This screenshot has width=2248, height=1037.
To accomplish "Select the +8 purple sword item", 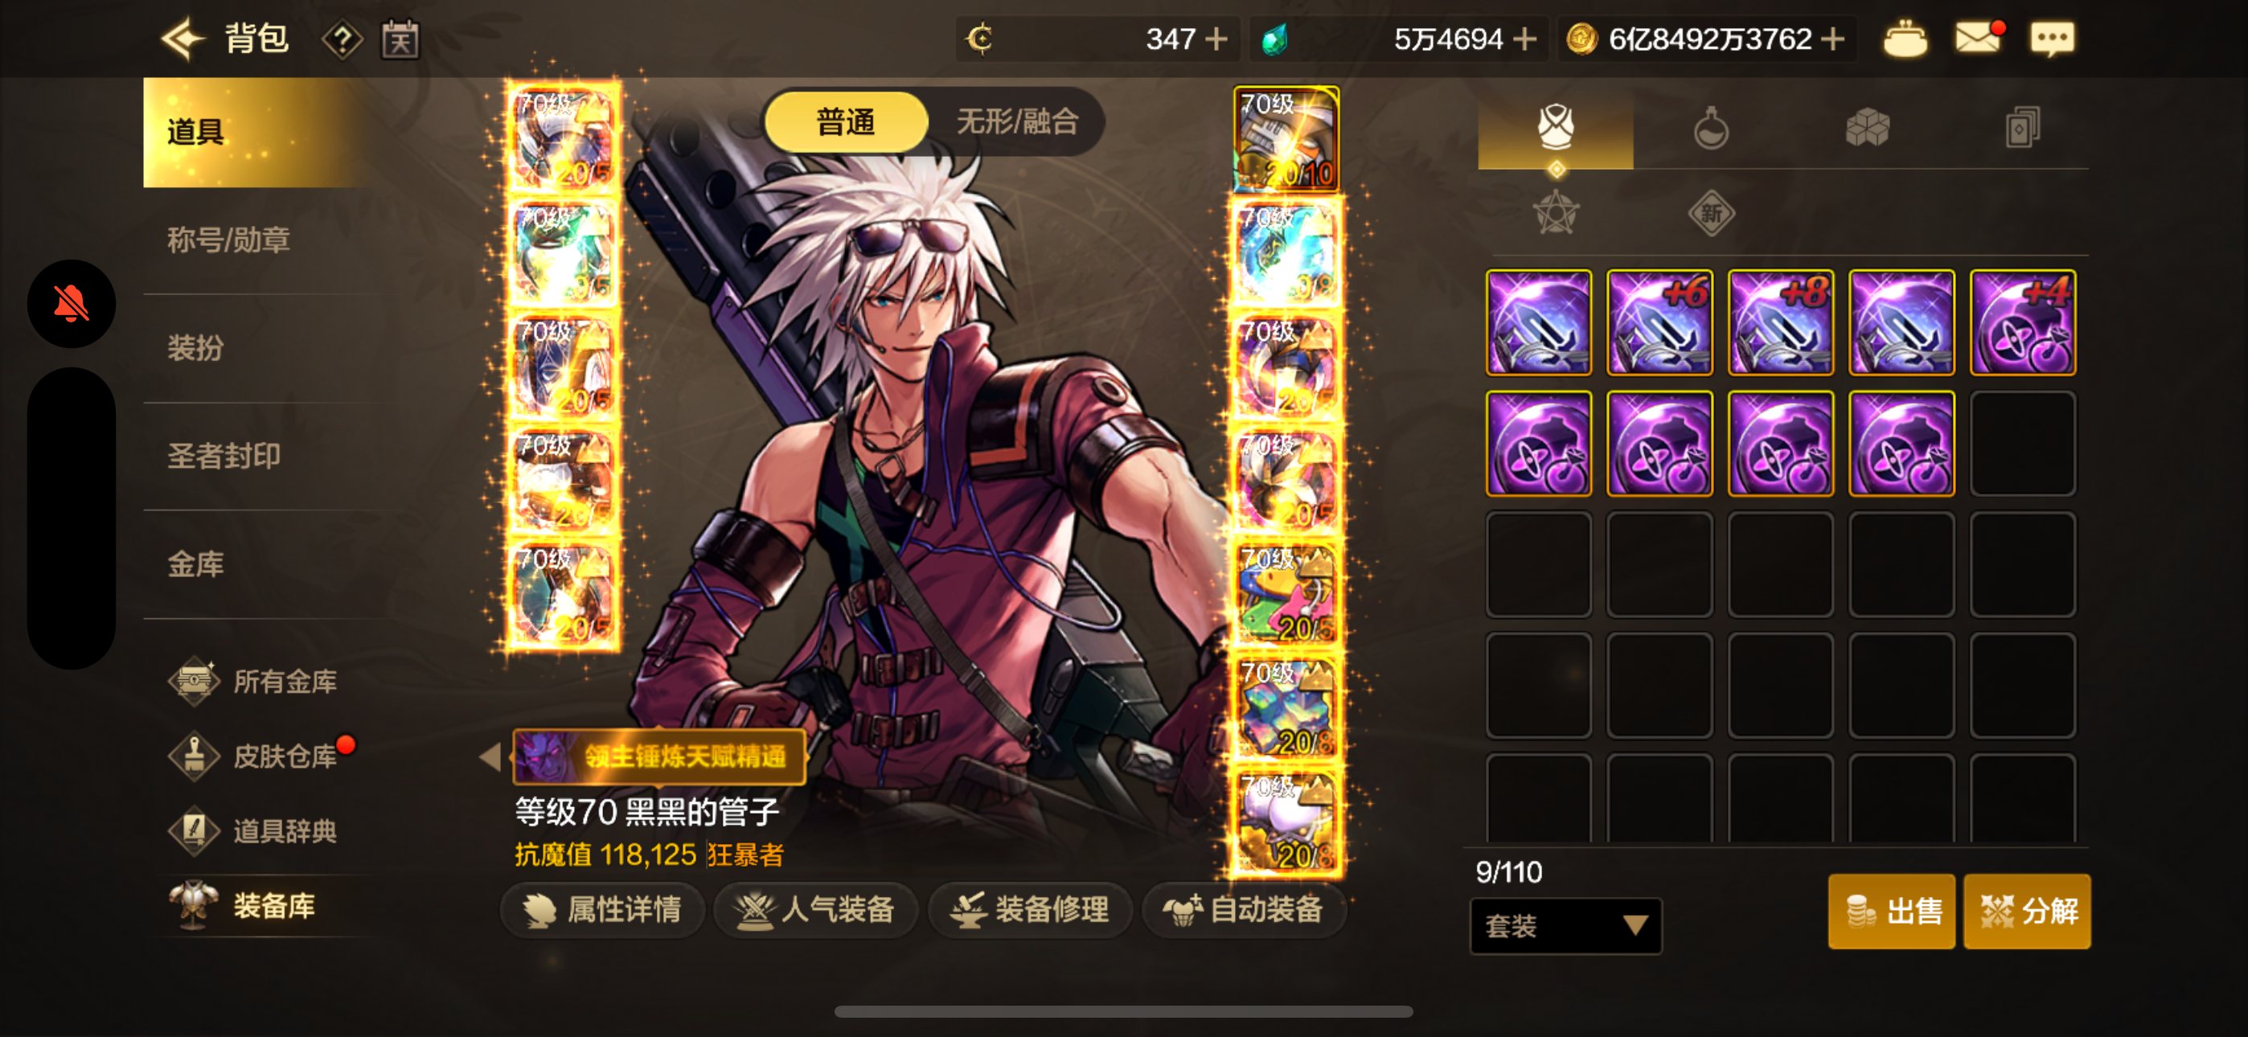I will tap(1780, 322).
